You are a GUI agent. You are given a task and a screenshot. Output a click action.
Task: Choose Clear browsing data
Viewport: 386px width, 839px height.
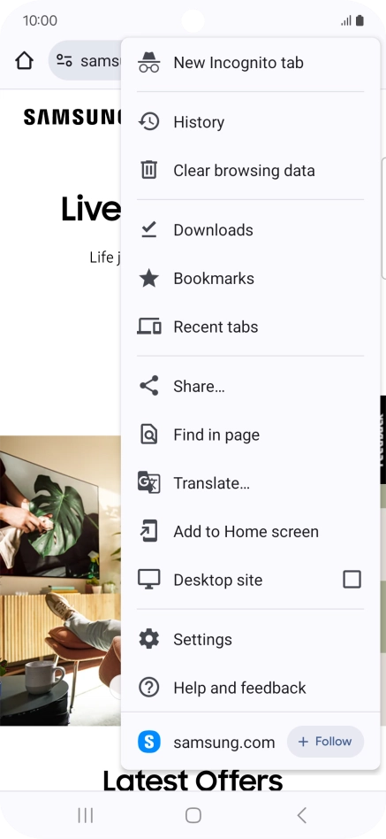tap(250, 170)
